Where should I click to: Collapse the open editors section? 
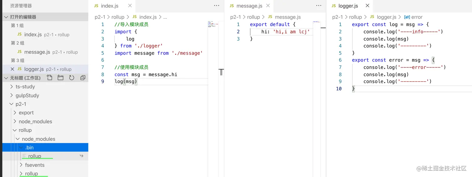click(6, 17)
